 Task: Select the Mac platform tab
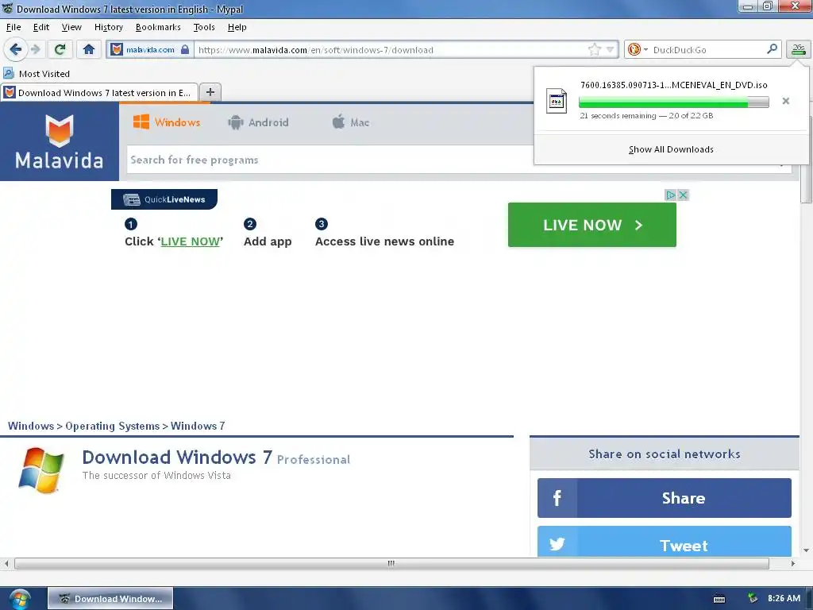(350, 122)
